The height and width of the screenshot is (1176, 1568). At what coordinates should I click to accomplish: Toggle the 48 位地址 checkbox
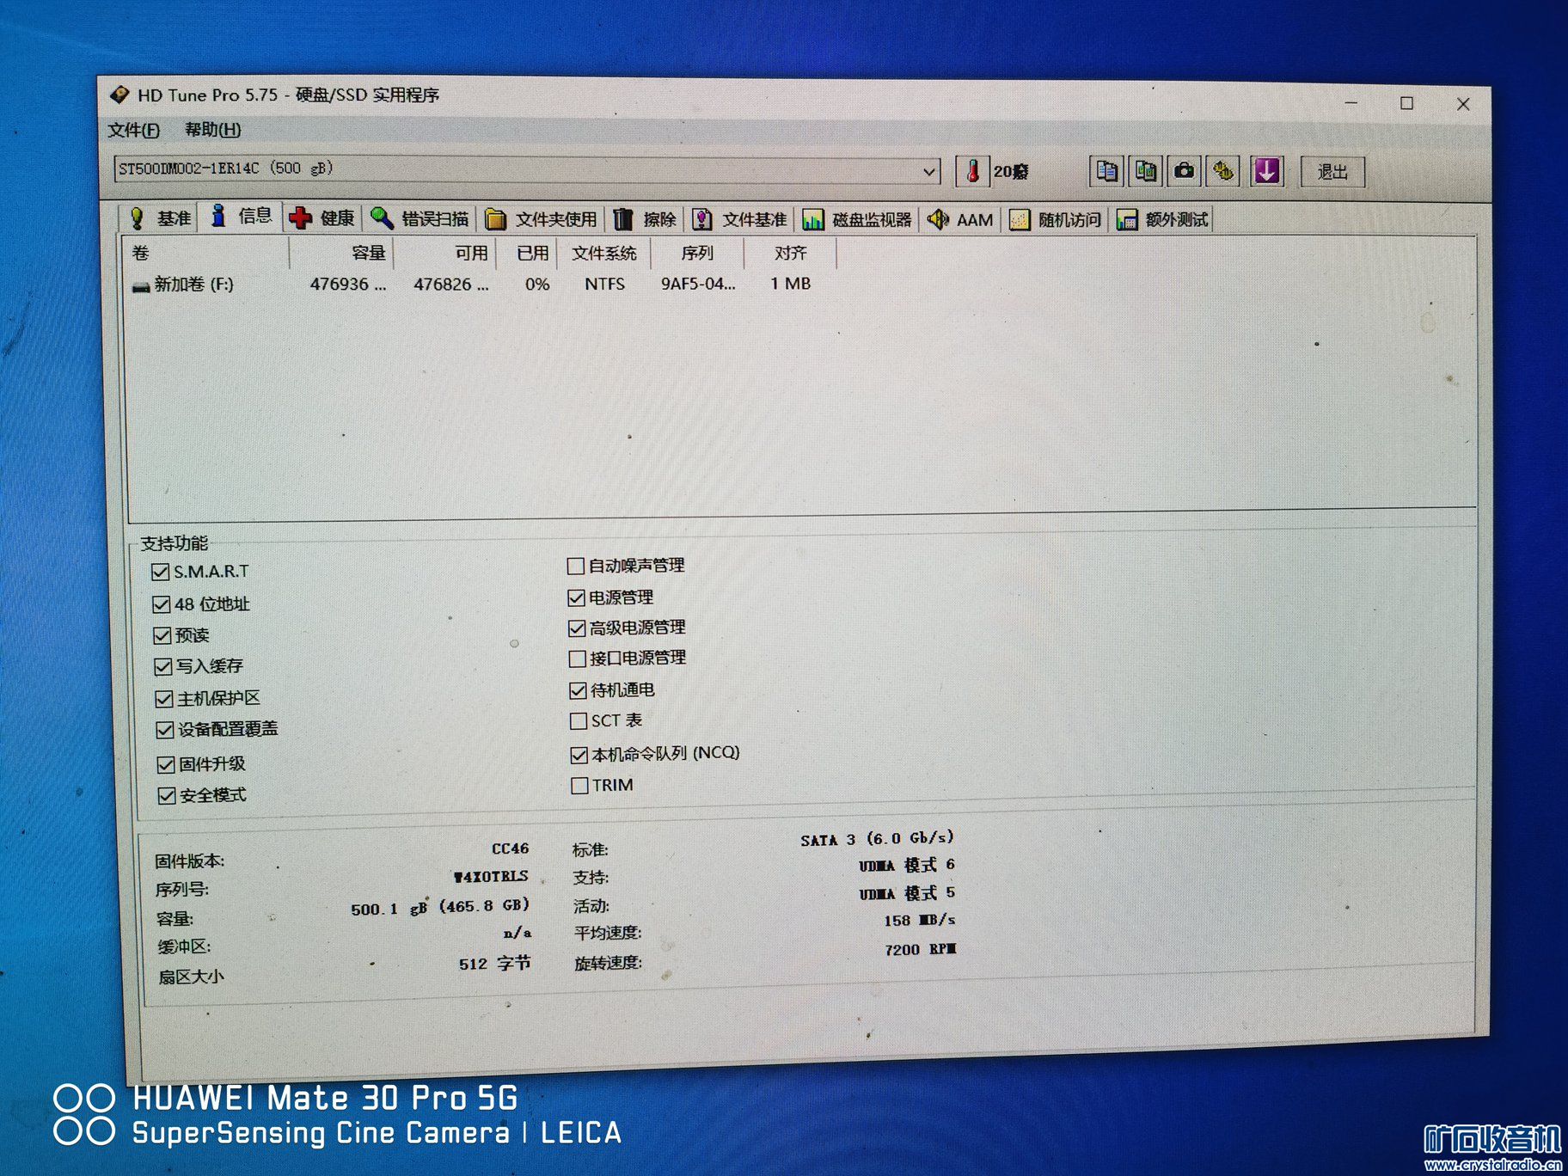pos(161,604)
